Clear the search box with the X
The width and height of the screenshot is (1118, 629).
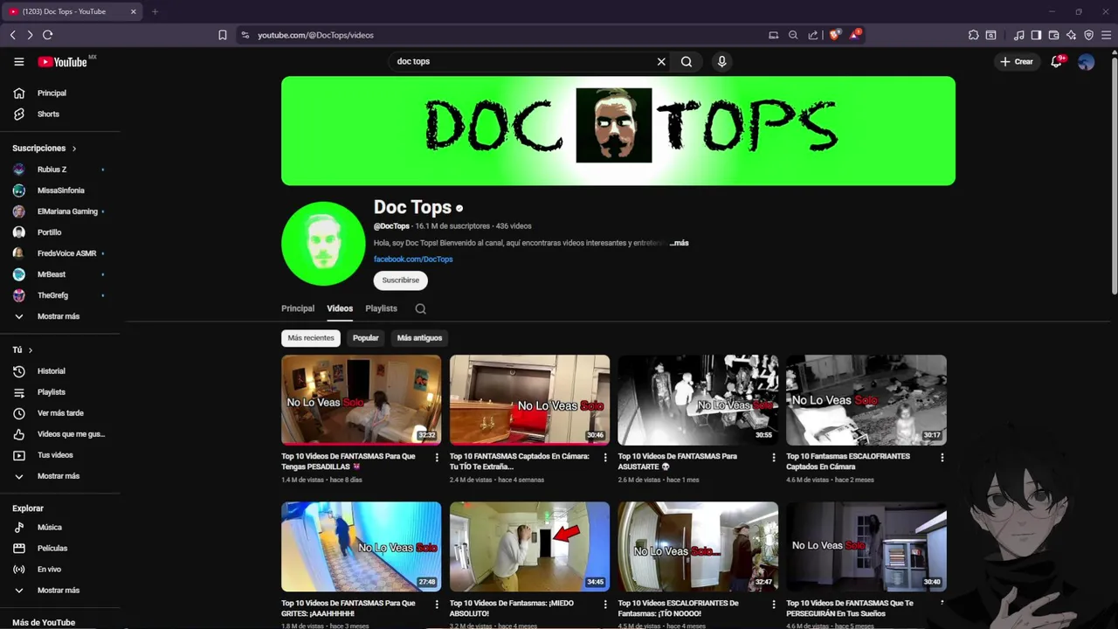(661, 62)
